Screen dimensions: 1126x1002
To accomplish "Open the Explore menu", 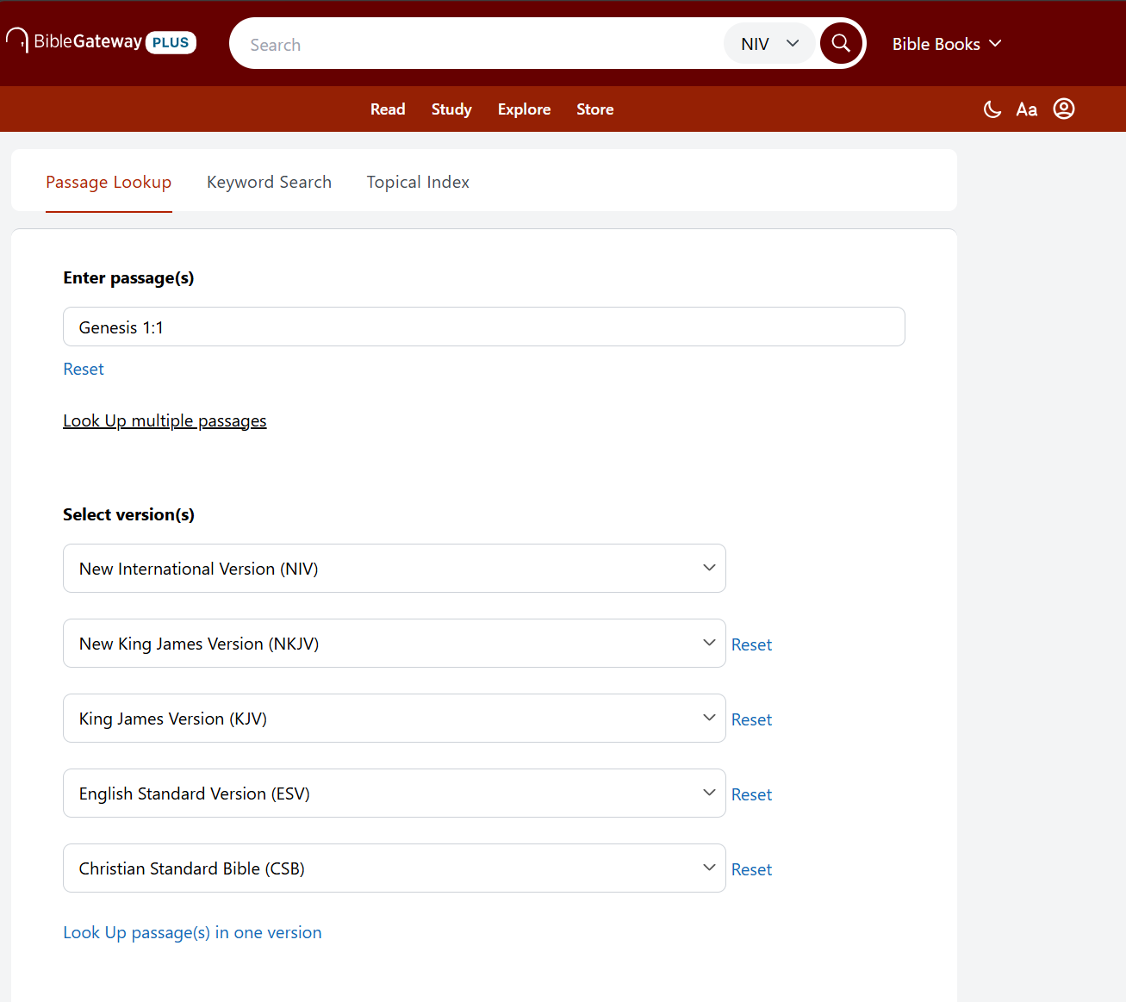I will click(524, 109).
